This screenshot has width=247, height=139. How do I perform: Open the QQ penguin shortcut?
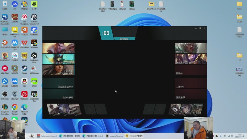[24, 82]
